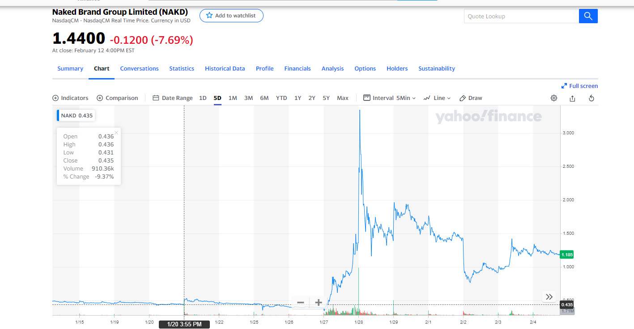Select the YTD range
Image resolution: width=634 pixels, height=329 pixels.
click(281, 98)
